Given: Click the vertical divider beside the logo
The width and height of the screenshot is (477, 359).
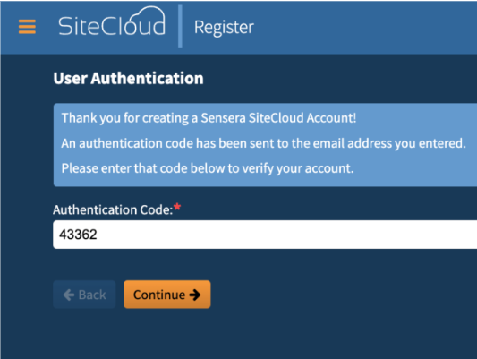Looking at the screenshot, I should (x=180, y=27).
